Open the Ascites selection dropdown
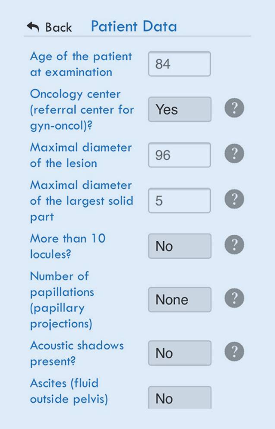The image size is (275, 429). [180, 398]
